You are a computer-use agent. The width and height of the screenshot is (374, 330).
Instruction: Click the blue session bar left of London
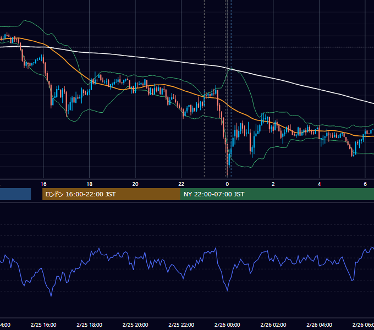pyautogui.click(x=15, y=194)
